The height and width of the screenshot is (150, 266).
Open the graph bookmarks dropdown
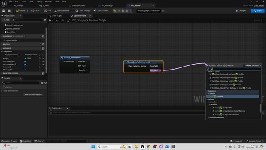[51, 20]
